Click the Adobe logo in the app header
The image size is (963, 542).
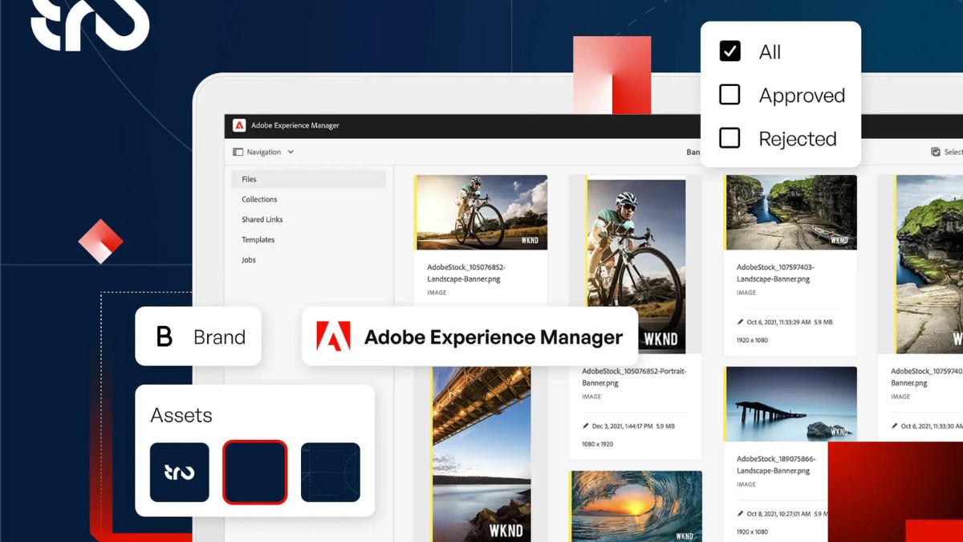pyautogui.click(x=239, y=125)
